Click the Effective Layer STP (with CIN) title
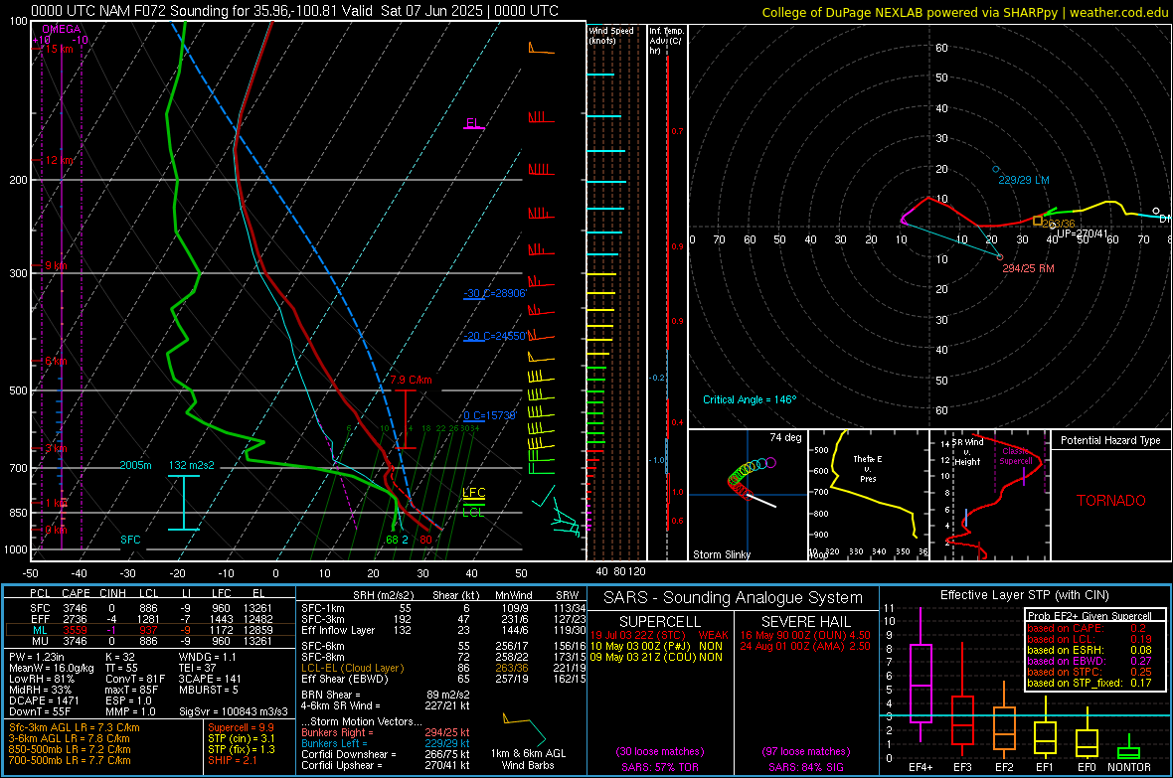The height and width of the screenshot is (778, 1173). [x=1024, y=595]
